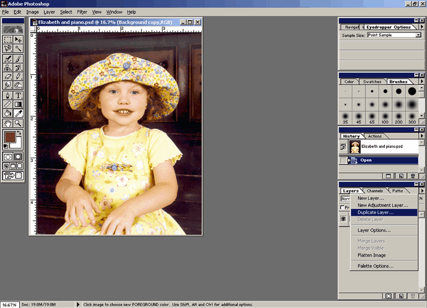
Task: Open the Filter menu
Action: click(82, 12)
